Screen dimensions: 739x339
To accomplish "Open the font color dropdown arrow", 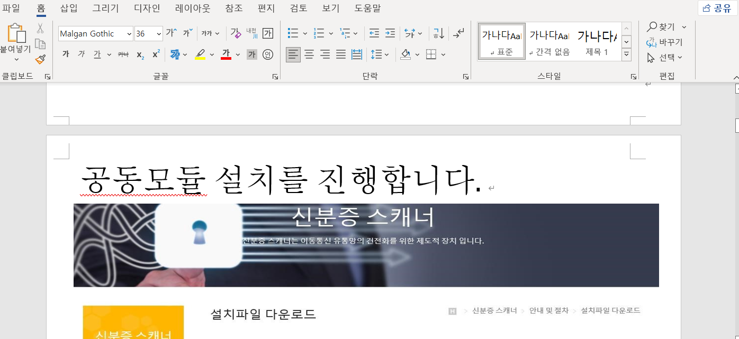I will (238, 54).
